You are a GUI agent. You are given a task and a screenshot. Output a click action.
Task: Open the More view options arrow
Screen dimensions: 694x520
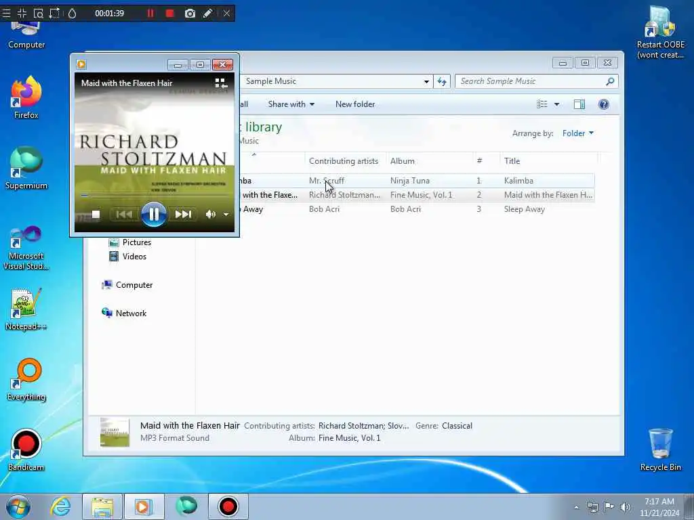[557, 104]
